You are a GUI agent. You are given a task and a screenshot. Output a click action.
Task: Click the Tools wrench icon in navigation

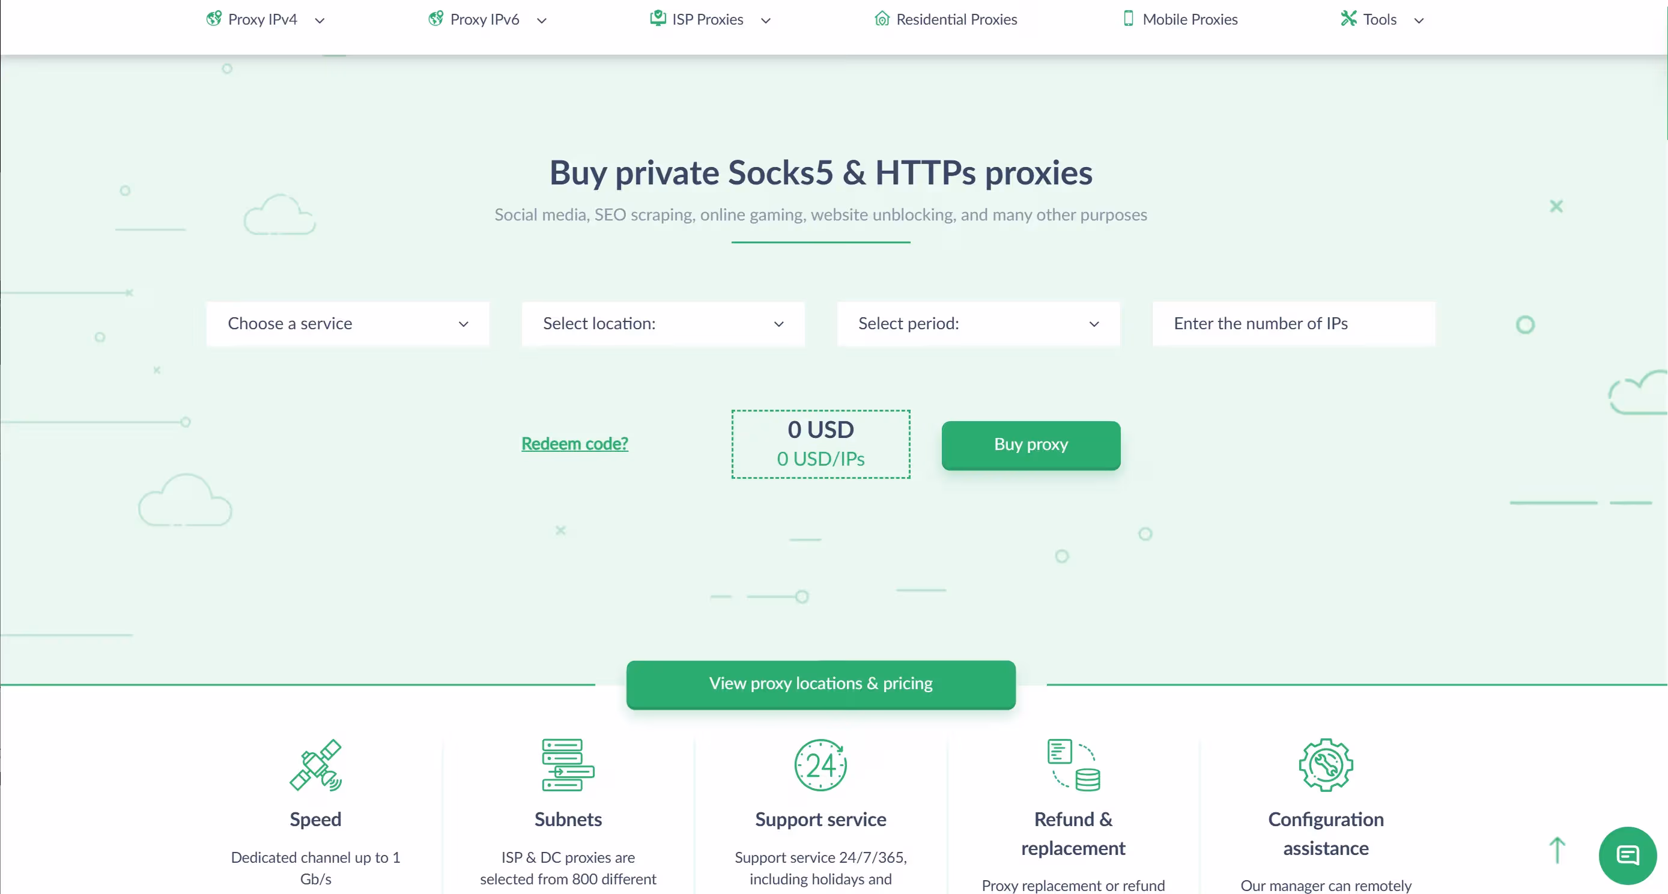pyautogui.click(x=1348, y=19)
